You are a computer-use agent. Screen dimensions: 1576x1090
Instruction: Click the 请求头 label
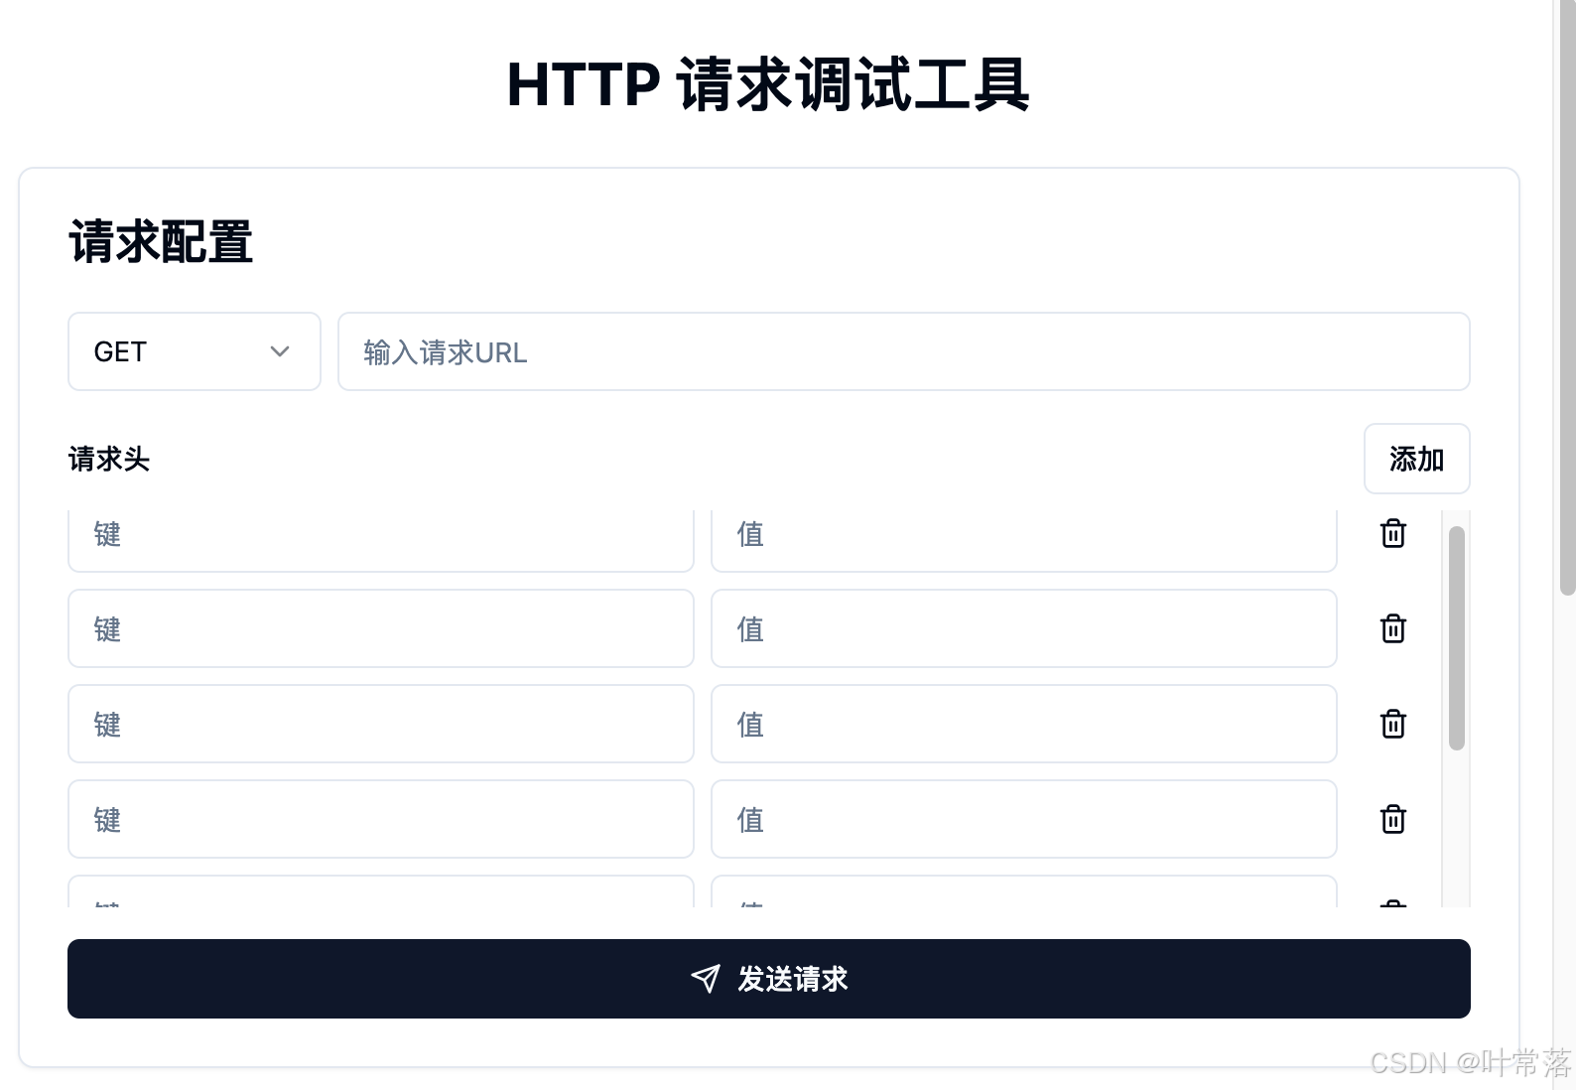[x=109, y=459]
